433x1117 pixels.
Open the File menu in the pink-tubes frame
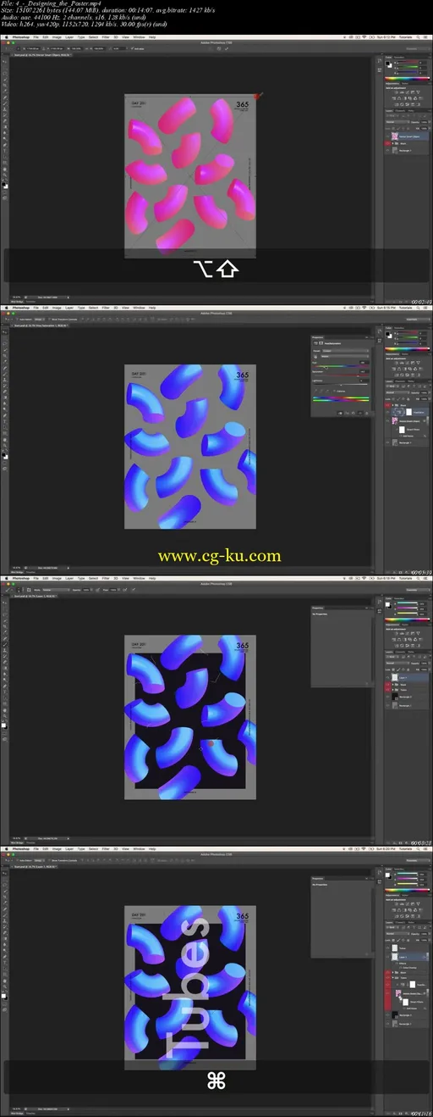(x=36, y=38)
